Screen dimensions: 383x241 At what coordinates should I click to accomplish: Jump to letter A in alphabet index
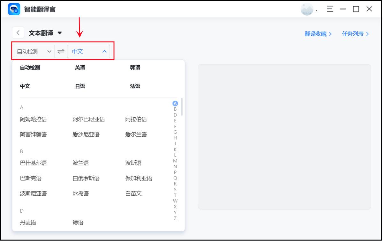[x=175, y=103]
